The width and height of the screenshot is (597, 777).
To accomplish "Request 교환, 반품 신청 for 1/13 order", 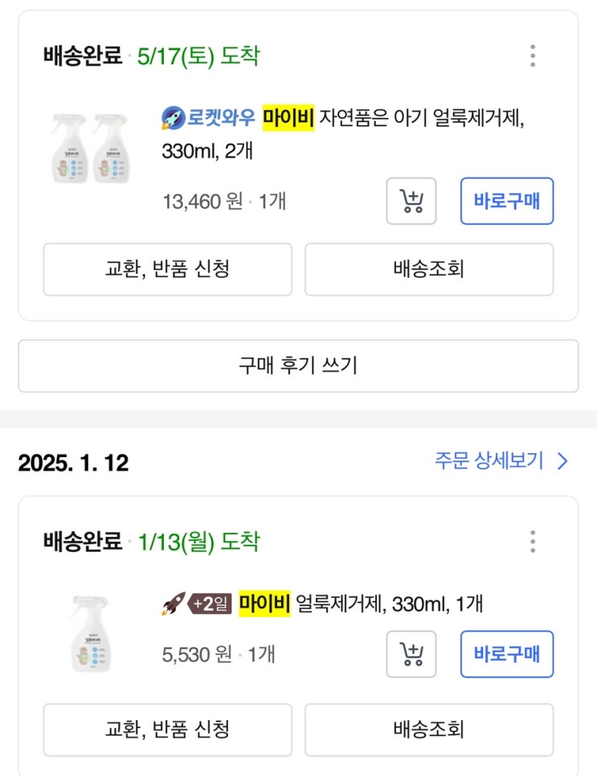I will 167,730.
